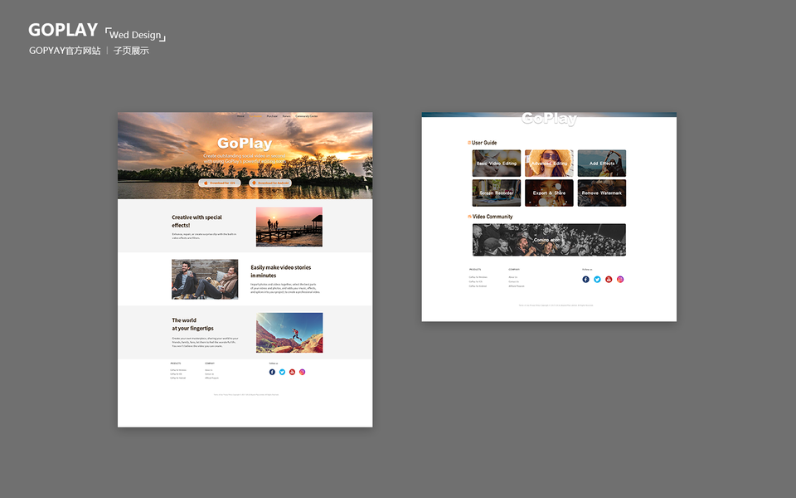Open Instagram icon in right page footer
The width and height of the screenshot is (796, 498).
point(620,280)
